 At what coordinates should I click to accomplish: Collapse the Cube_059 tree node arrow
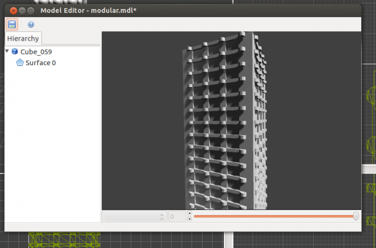(x=7, y=52)
